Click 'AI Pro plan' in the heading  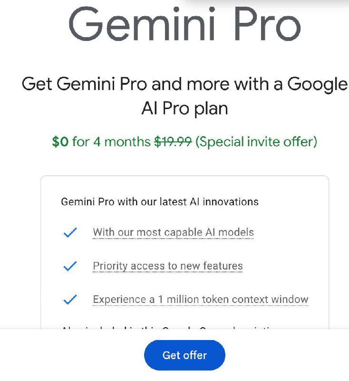(184, 109)
